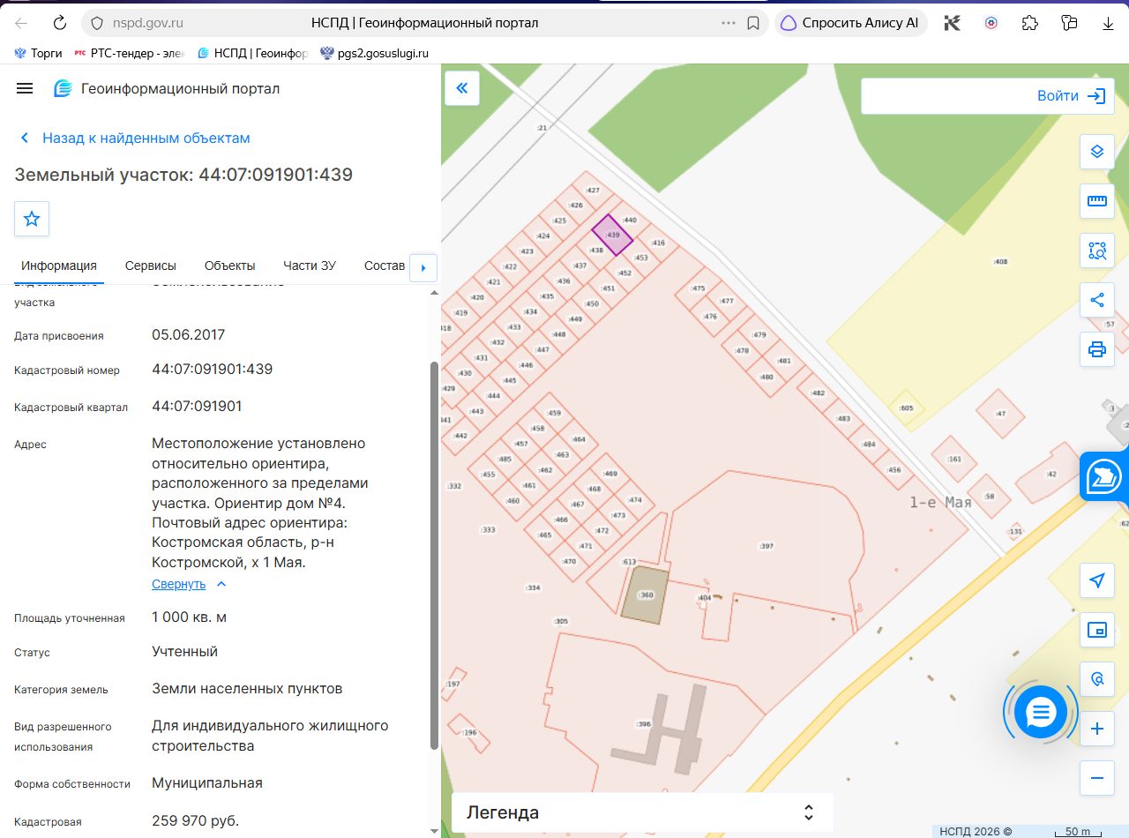Click the print map icon

pyautogui.click(x=1097, y=349)
